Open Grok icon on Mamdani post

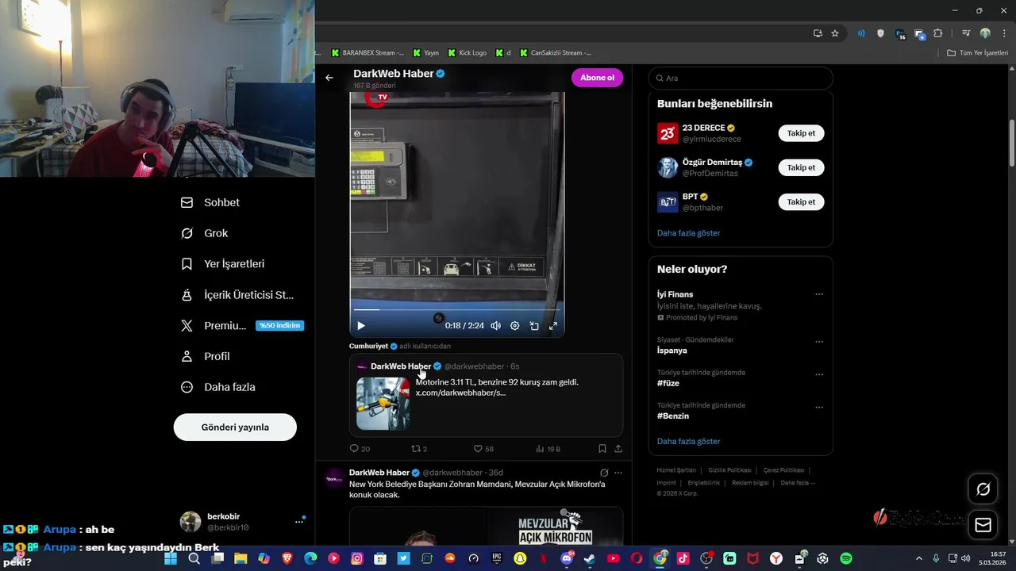coord(604,473)
